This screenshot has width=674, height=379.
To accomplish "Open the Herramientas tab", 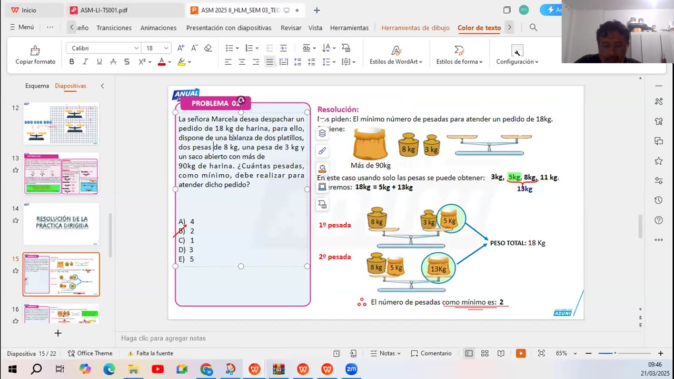I will [x=349, y=28].
